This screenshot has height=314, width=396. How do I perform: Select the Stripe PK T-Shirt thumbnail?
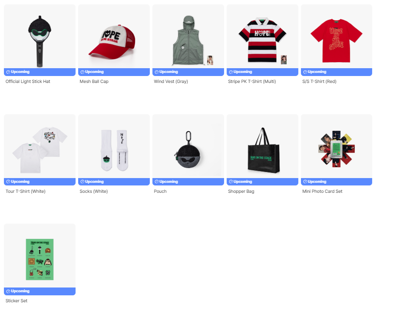coord(262,36)
